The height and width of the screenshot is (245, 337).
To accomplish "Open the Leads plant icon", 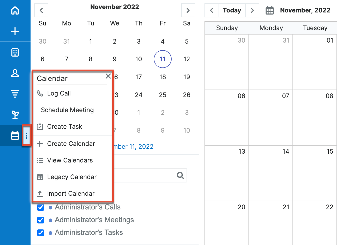I will (x=15, y=114).
